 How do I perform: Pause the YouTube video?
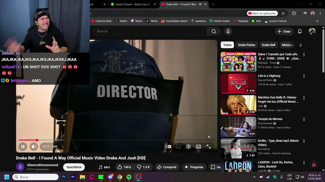pyautogui.click(x=23, y=147)
